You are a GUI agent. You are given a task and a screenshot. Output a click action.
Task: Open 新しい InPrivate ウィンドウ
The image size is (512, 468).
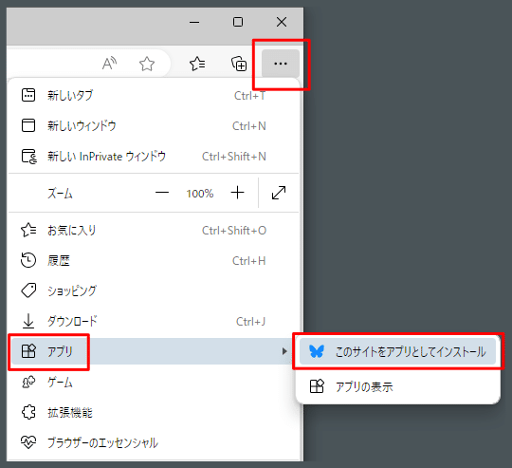pyautogui.click(x=154, y=157)
